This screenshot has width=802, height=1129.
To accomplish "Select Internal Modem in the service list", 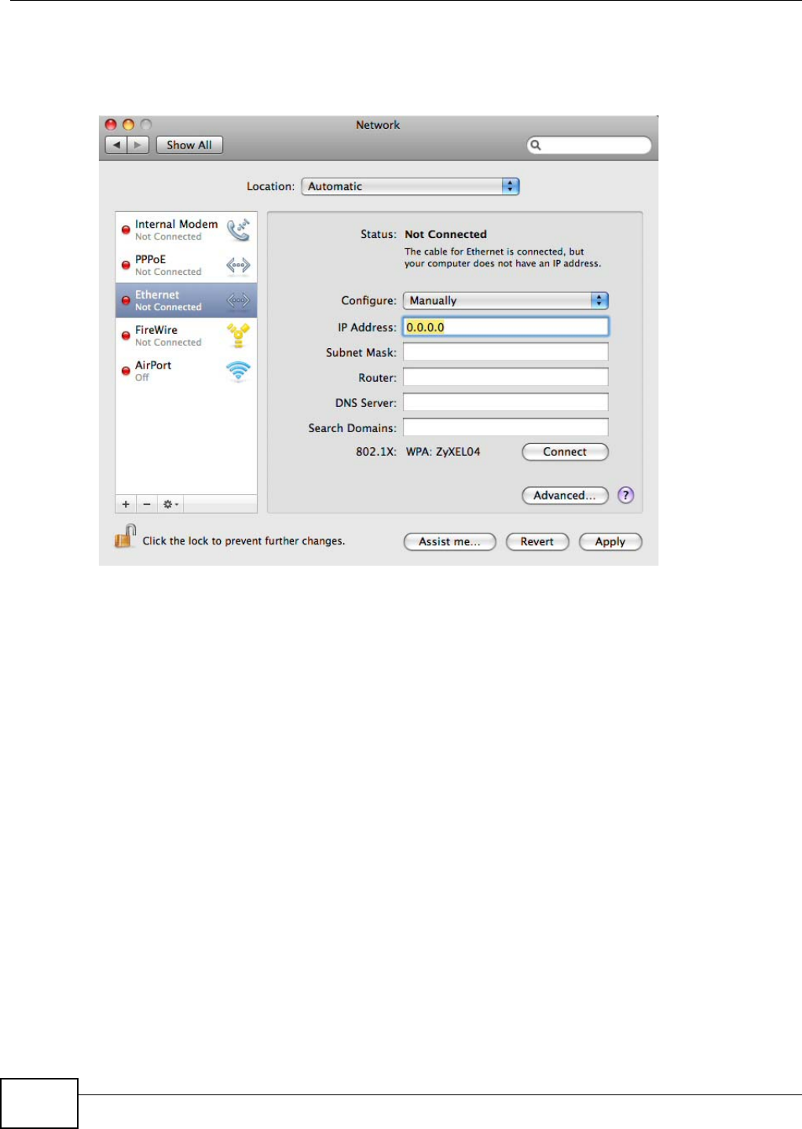I will (x=186, y=230).
